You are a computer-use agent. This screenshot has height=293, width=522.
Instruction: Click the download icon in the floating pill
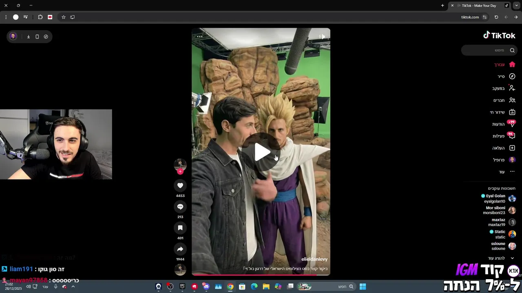29,37
